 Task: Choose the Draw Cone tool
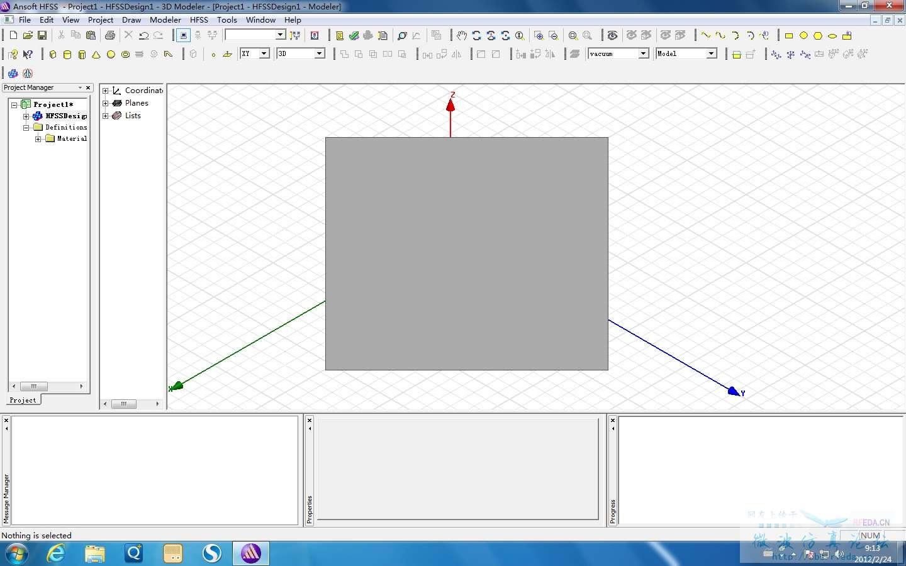click(96, 55)
